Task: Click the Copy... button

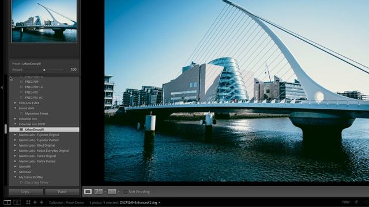Action: click(x=26, y=191)
